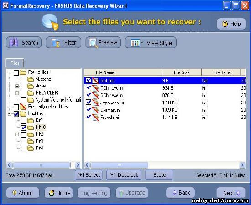This screenshot has height=205, width=251.
Task: Click the About lightbulb icon
Action: coord(14,193)
